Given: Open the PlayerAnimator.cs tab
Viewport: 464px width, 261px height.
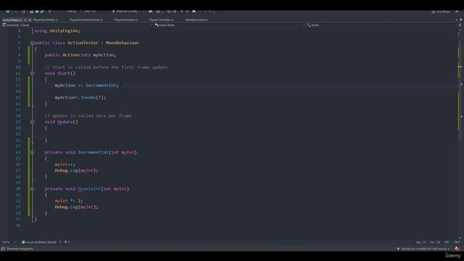Looking at the screenshot, I should coord(126,20).
